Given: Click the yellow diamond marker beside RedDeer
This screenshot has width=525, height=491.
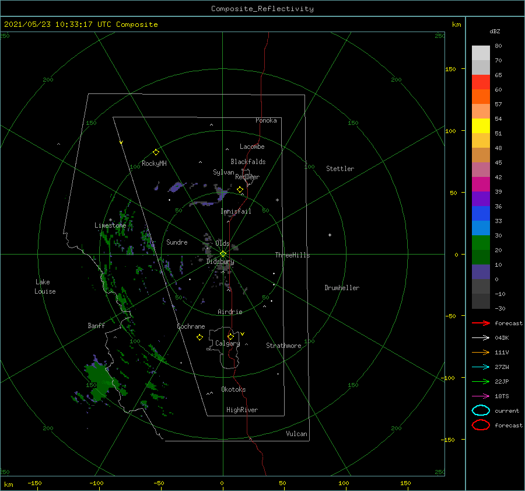Looking at the screenshot, I should [240, 190].
